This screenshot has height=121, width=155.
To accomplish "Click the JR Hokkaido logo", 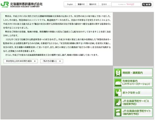I will 5,4.
